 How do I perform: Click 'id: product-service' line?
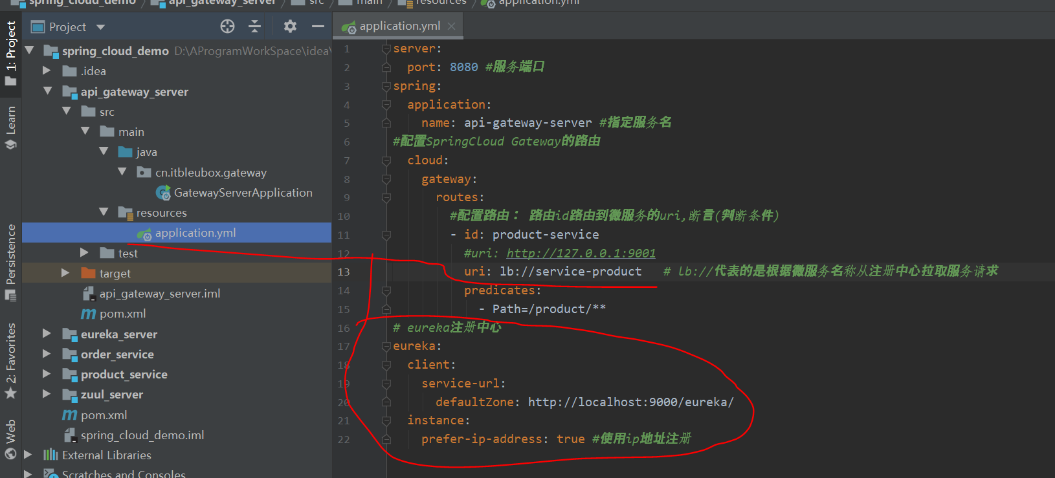click(x=531, y=235)
